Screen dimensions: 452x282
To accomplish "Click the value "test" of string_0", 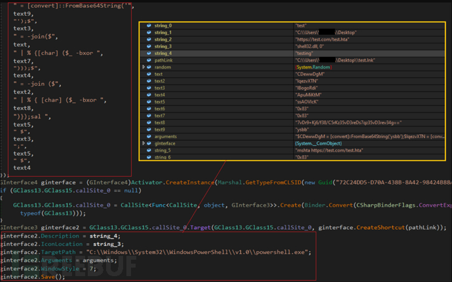I will (x=301, y=26).
